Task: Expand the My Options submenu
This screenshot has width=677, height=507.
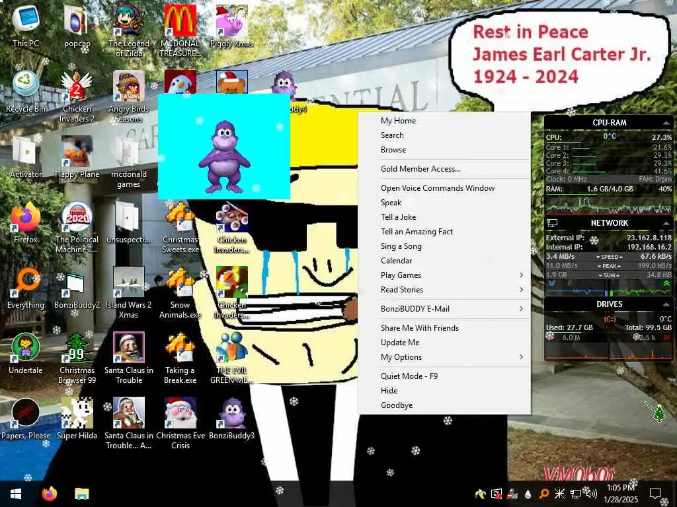Action: coord(445,357)
